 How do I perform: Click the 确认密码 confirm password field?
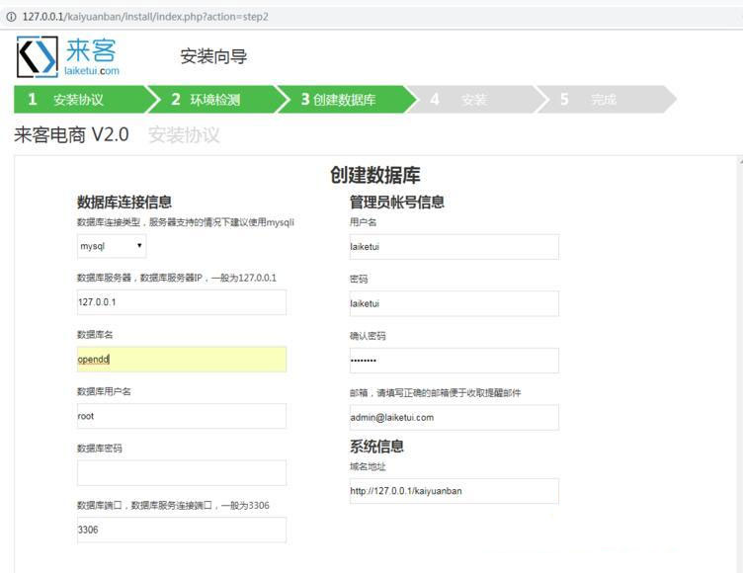(454, 361)
